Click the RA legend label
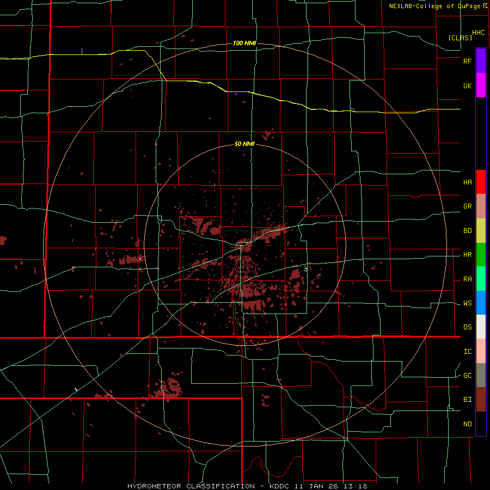This screenshot has height=490, width=490. pos(467,279)
